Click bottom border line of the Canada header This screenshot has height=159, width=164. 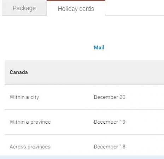coord(84,84)
